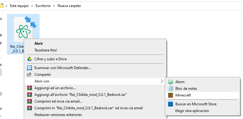Click the Bloc de notas notepad icon
This screenshot has width=243, height=119.
point(171,89)
